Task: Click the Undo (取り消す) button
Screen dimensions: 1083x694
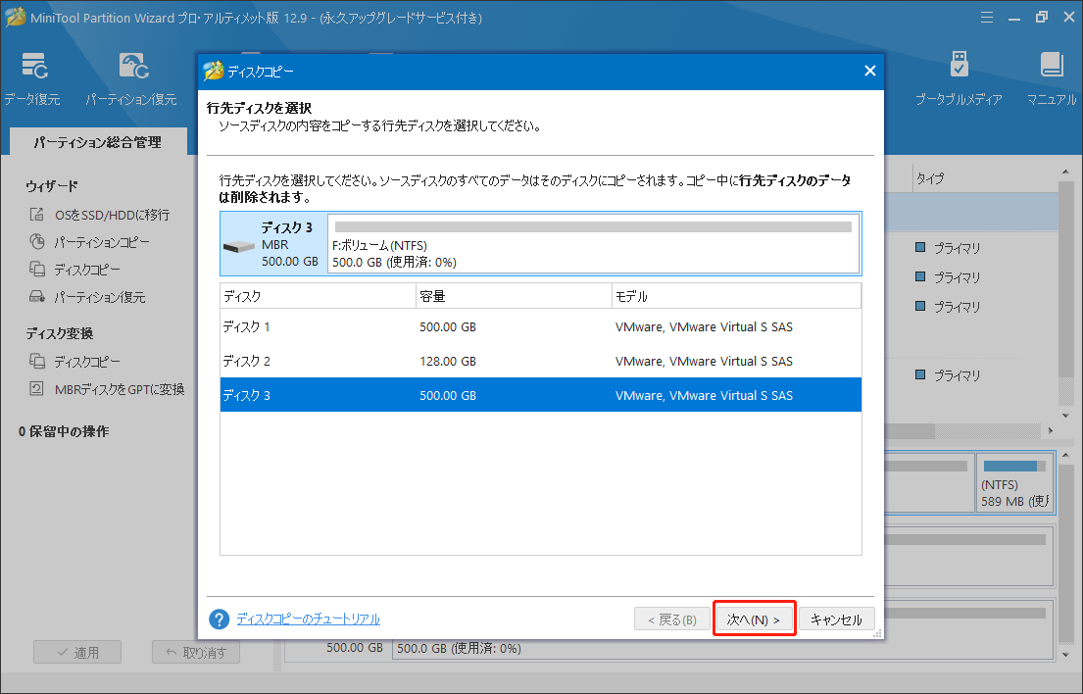Action: coord(196,653)
